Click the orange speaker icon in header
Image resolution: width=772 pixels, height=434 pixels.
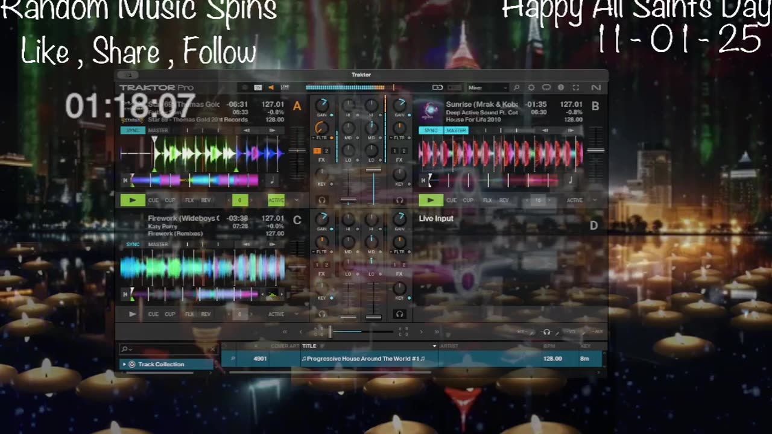tap(271, 87)
